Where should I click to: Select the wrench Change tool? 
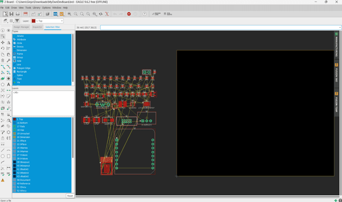coord(9,61)
